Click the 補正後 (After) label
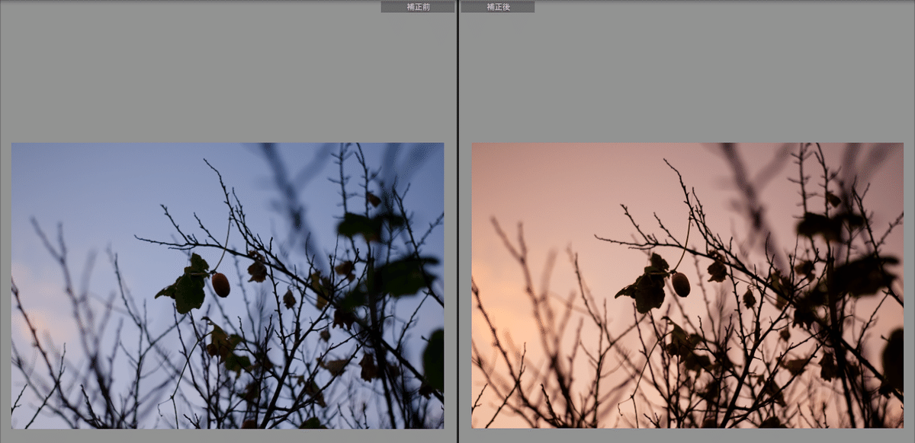The height and width of the screenshot is (443, 915). tap(497, 7)
